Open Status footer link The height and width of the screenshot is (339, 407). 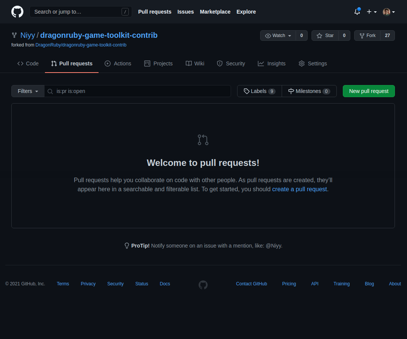[x=142, y=284]
